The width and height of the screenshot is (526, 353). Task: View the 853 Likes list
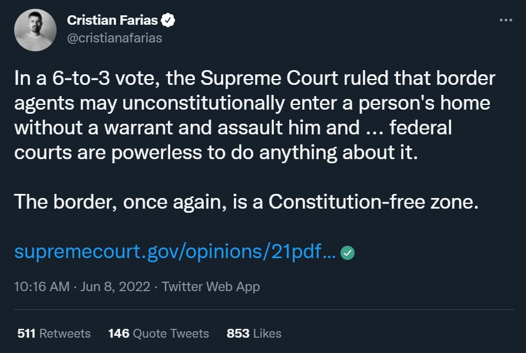tap(253, 334)
